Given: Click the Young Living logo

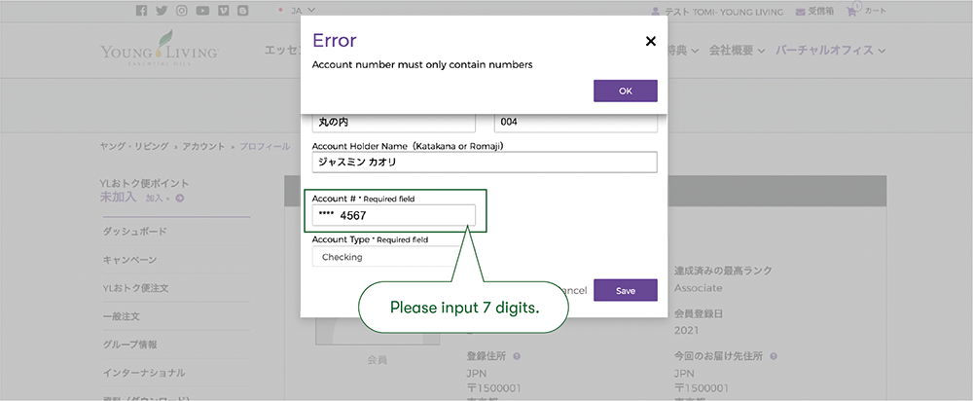Looking at the screenshot, I should tap(160, 52).
